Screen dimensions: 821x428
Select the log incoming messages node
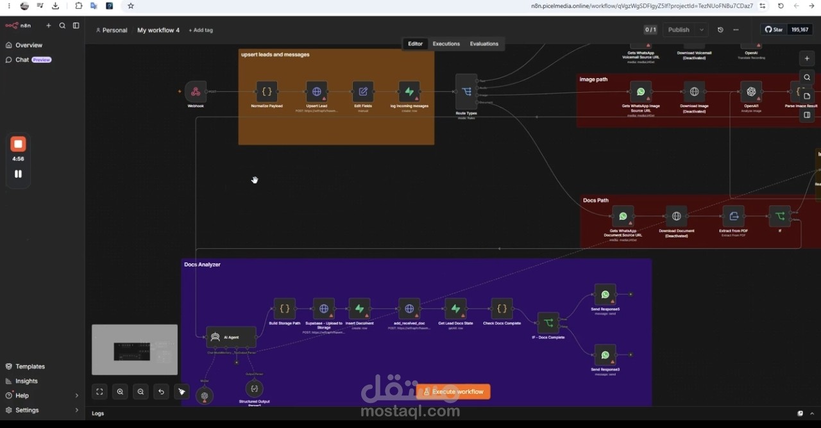[409, 92]
